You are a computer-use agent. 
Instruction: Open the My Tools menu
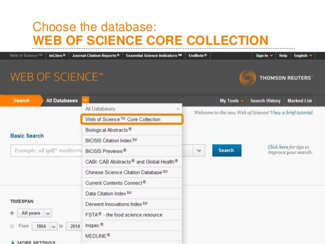coord(231,100)
